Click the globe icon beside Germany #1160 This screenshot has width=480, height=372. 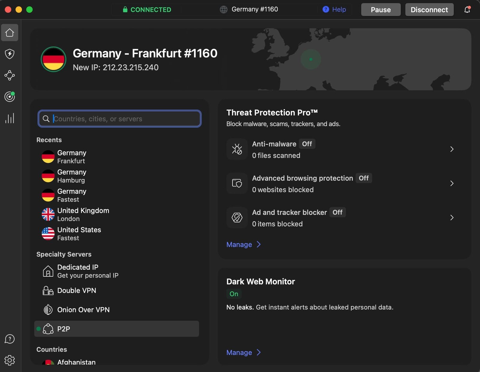[x=223, y=10]
